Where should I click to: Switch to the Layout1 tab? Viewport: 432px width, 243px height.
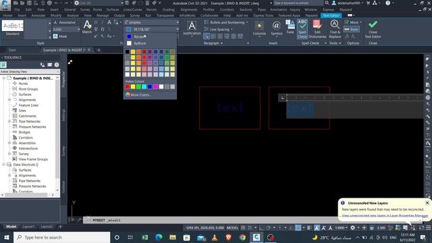pos(28,227)
